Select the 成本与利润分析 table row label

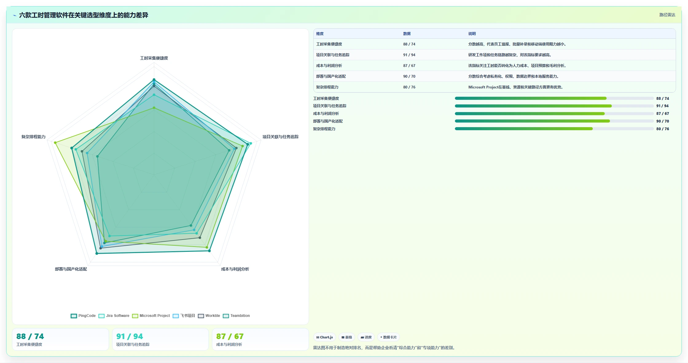(x=329, y=66)
